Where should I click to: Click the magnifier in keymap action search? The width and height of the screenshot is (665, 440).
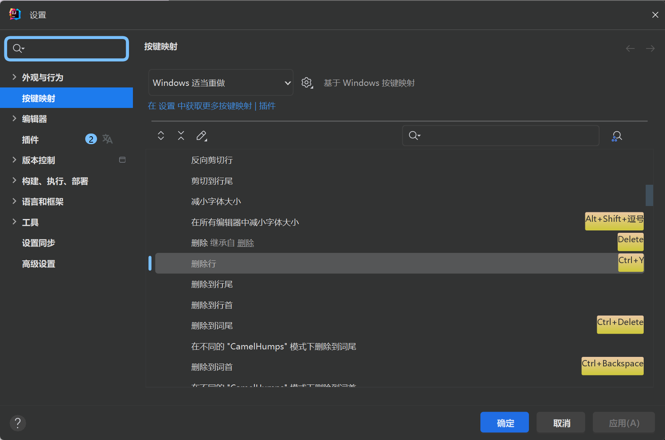414,136
